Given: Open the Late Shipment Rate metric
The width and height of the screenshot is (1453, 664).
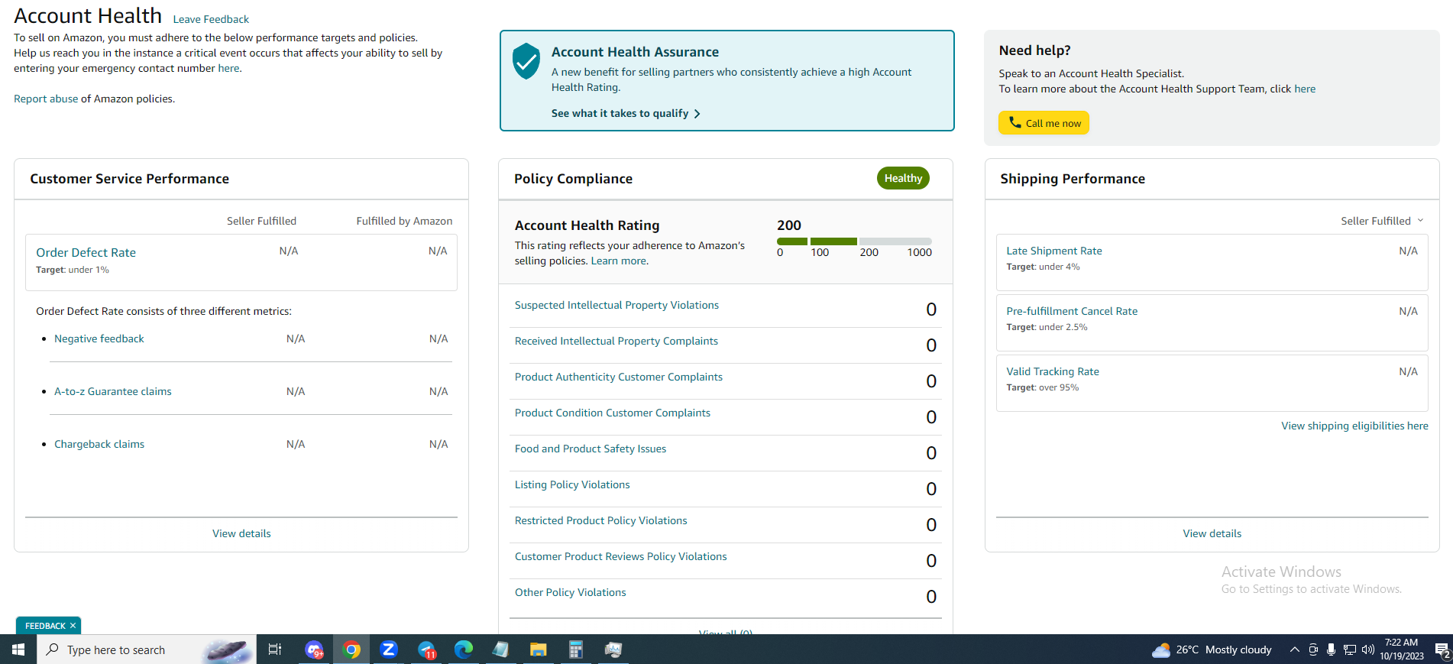Looking at the screenshot, I should tap(1054, 251).
